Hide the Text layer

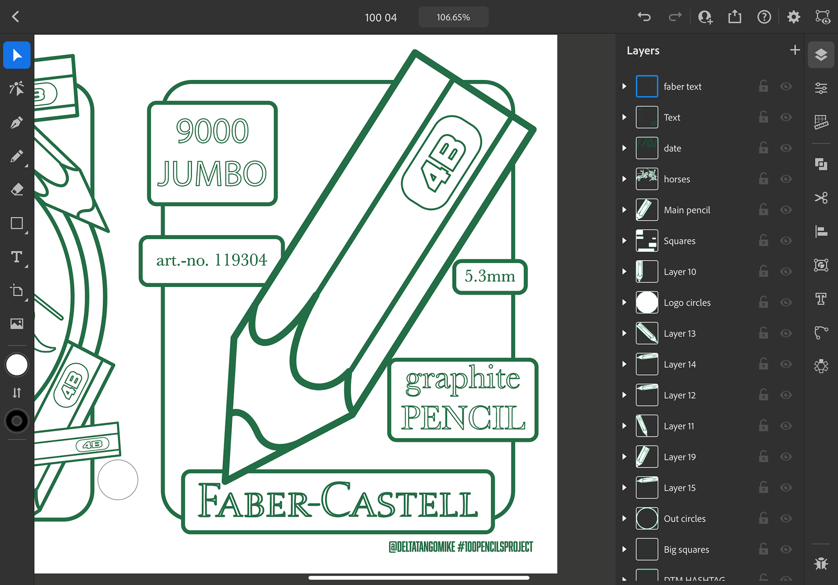pyautogui.click(x=786, y=117)
